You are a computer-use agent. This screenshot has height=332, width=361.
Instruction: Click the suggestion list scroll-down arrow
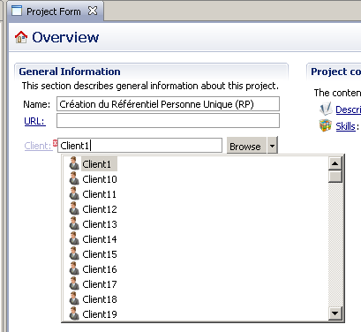tap(335, 313)
